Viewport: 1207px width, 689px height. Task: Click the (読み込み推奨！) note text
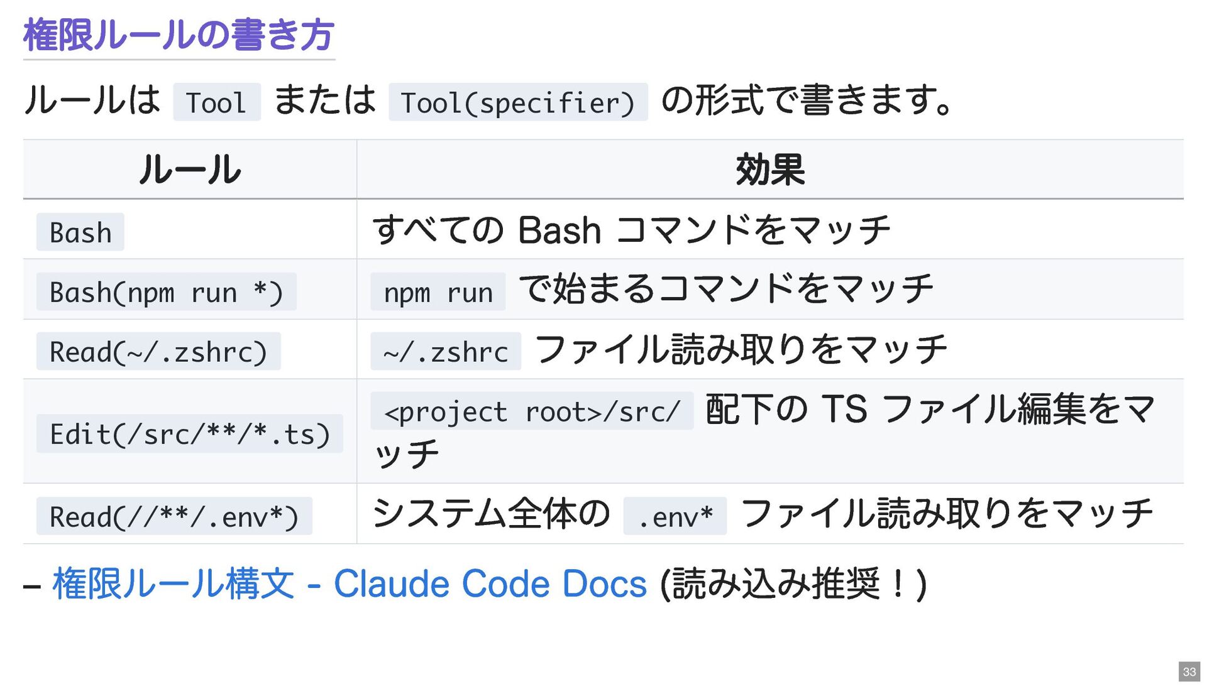[793, 583]
